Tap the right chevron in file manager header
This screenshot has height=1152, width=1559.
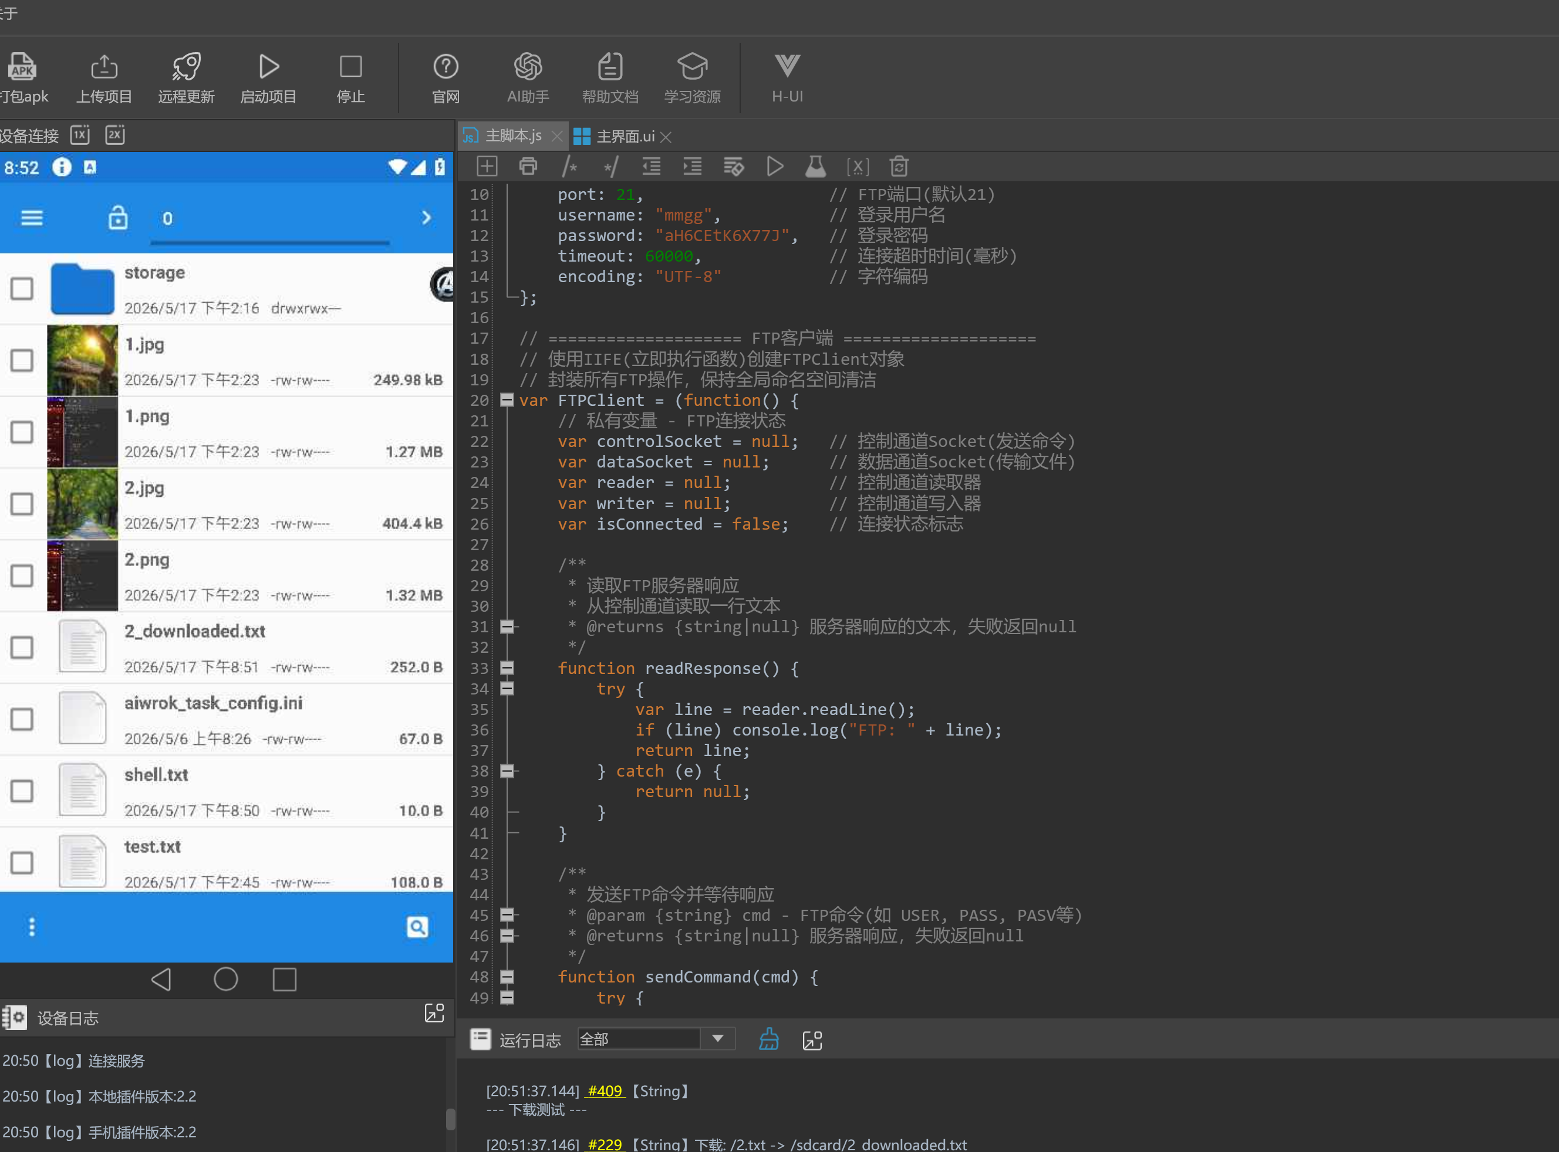[x=426, y=218]
